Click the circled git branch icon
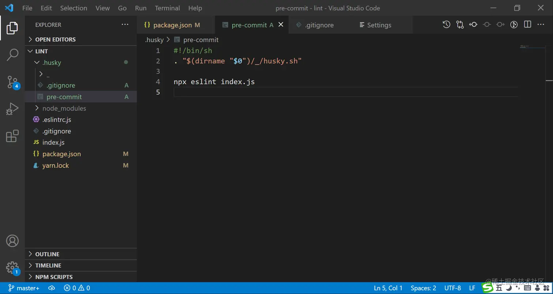Viewport: 553px width, 294px height. click(514, 25)
